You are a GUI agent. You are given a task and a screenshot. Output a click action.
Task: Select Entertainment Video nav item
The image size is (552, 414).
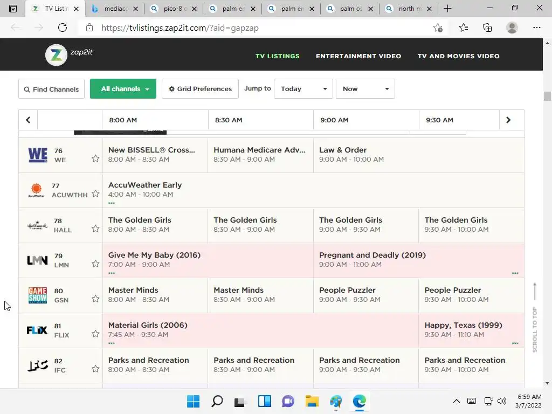358,56
